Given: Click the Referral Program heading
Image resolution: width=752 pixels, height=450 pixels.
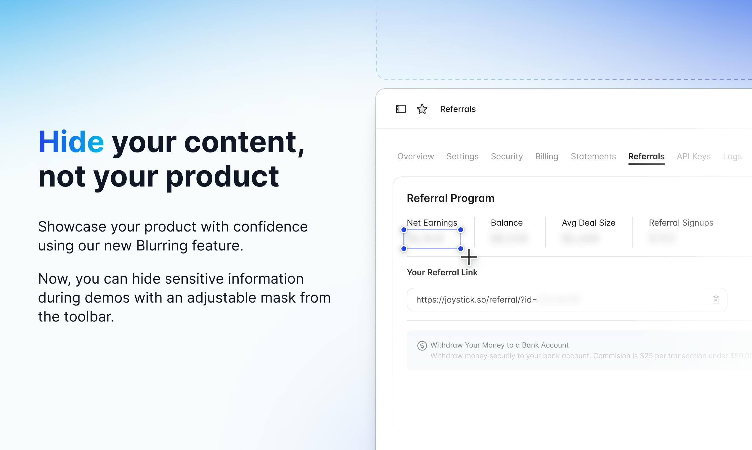Looking at the screenshot, I should [x=450, y=198].
